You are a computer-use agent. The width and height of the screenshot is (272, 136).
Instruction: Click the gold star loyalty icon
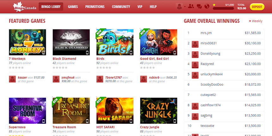(x=214, y=5)
